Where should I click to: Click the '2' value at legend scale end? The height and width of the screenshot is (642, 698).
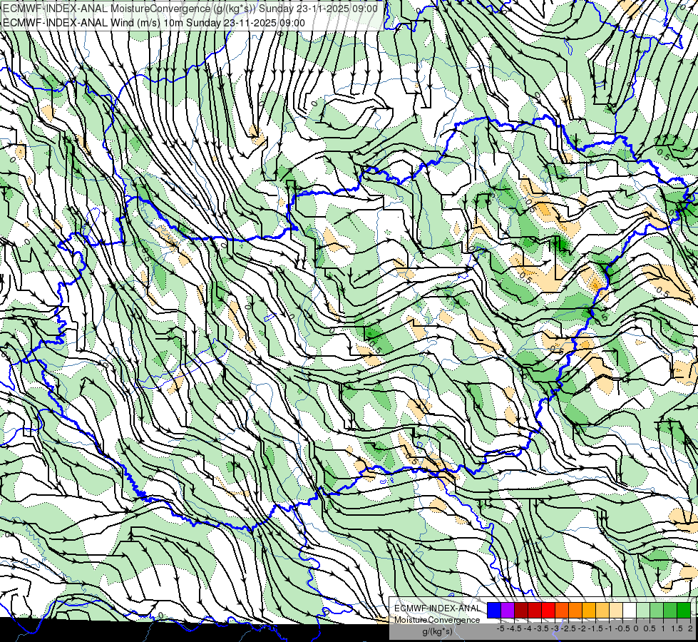coord(690,628)
